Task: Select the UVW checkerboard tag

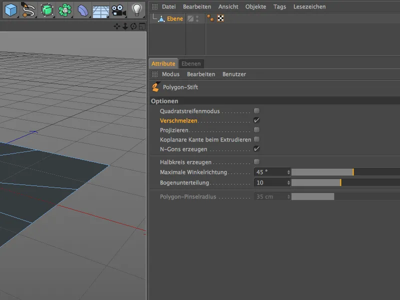Action: coord(220,18)
